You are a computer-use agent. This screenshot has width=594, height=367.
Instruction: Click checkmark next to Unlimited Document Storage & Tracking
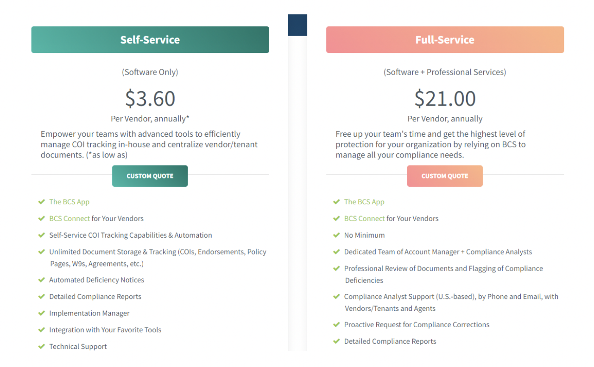click(x=42, y=252)
